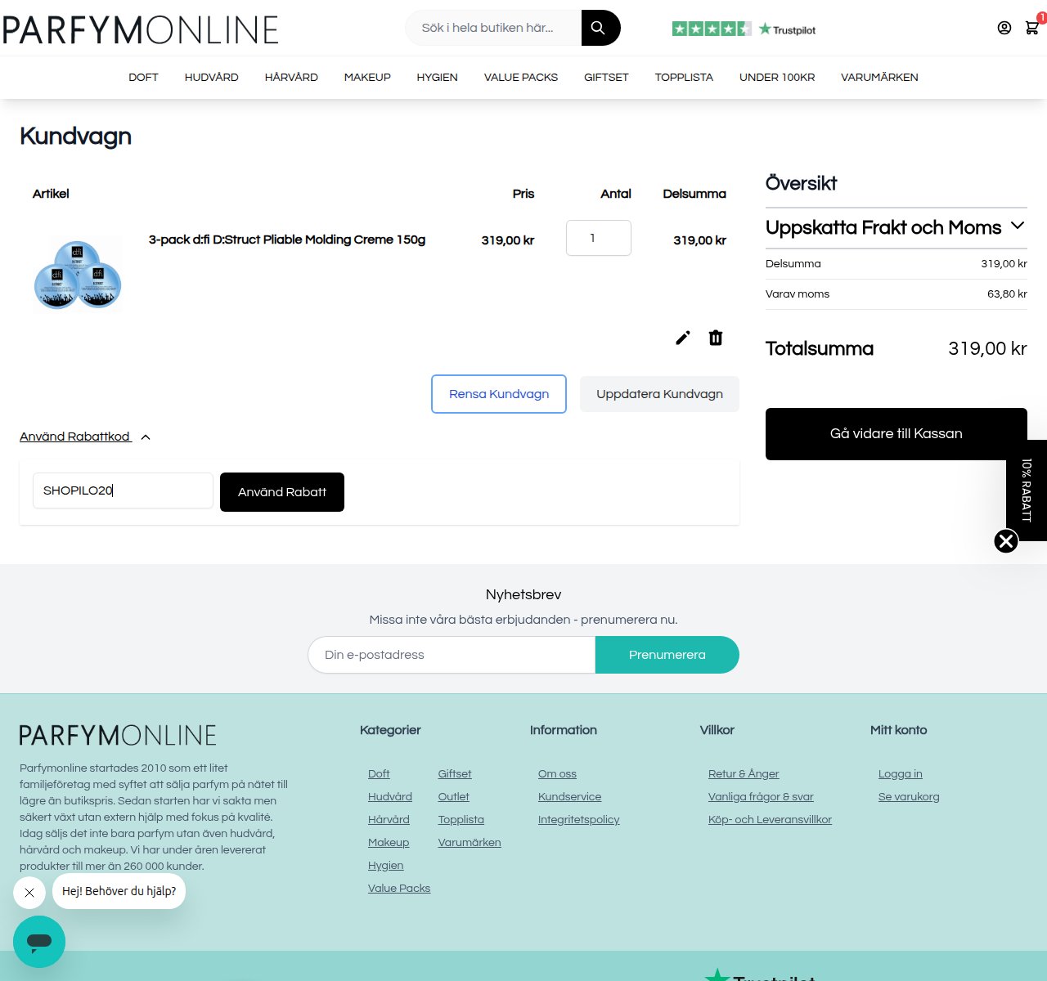Click the quantity Antal field
The image size is (1047, 981).
(599, 238)
